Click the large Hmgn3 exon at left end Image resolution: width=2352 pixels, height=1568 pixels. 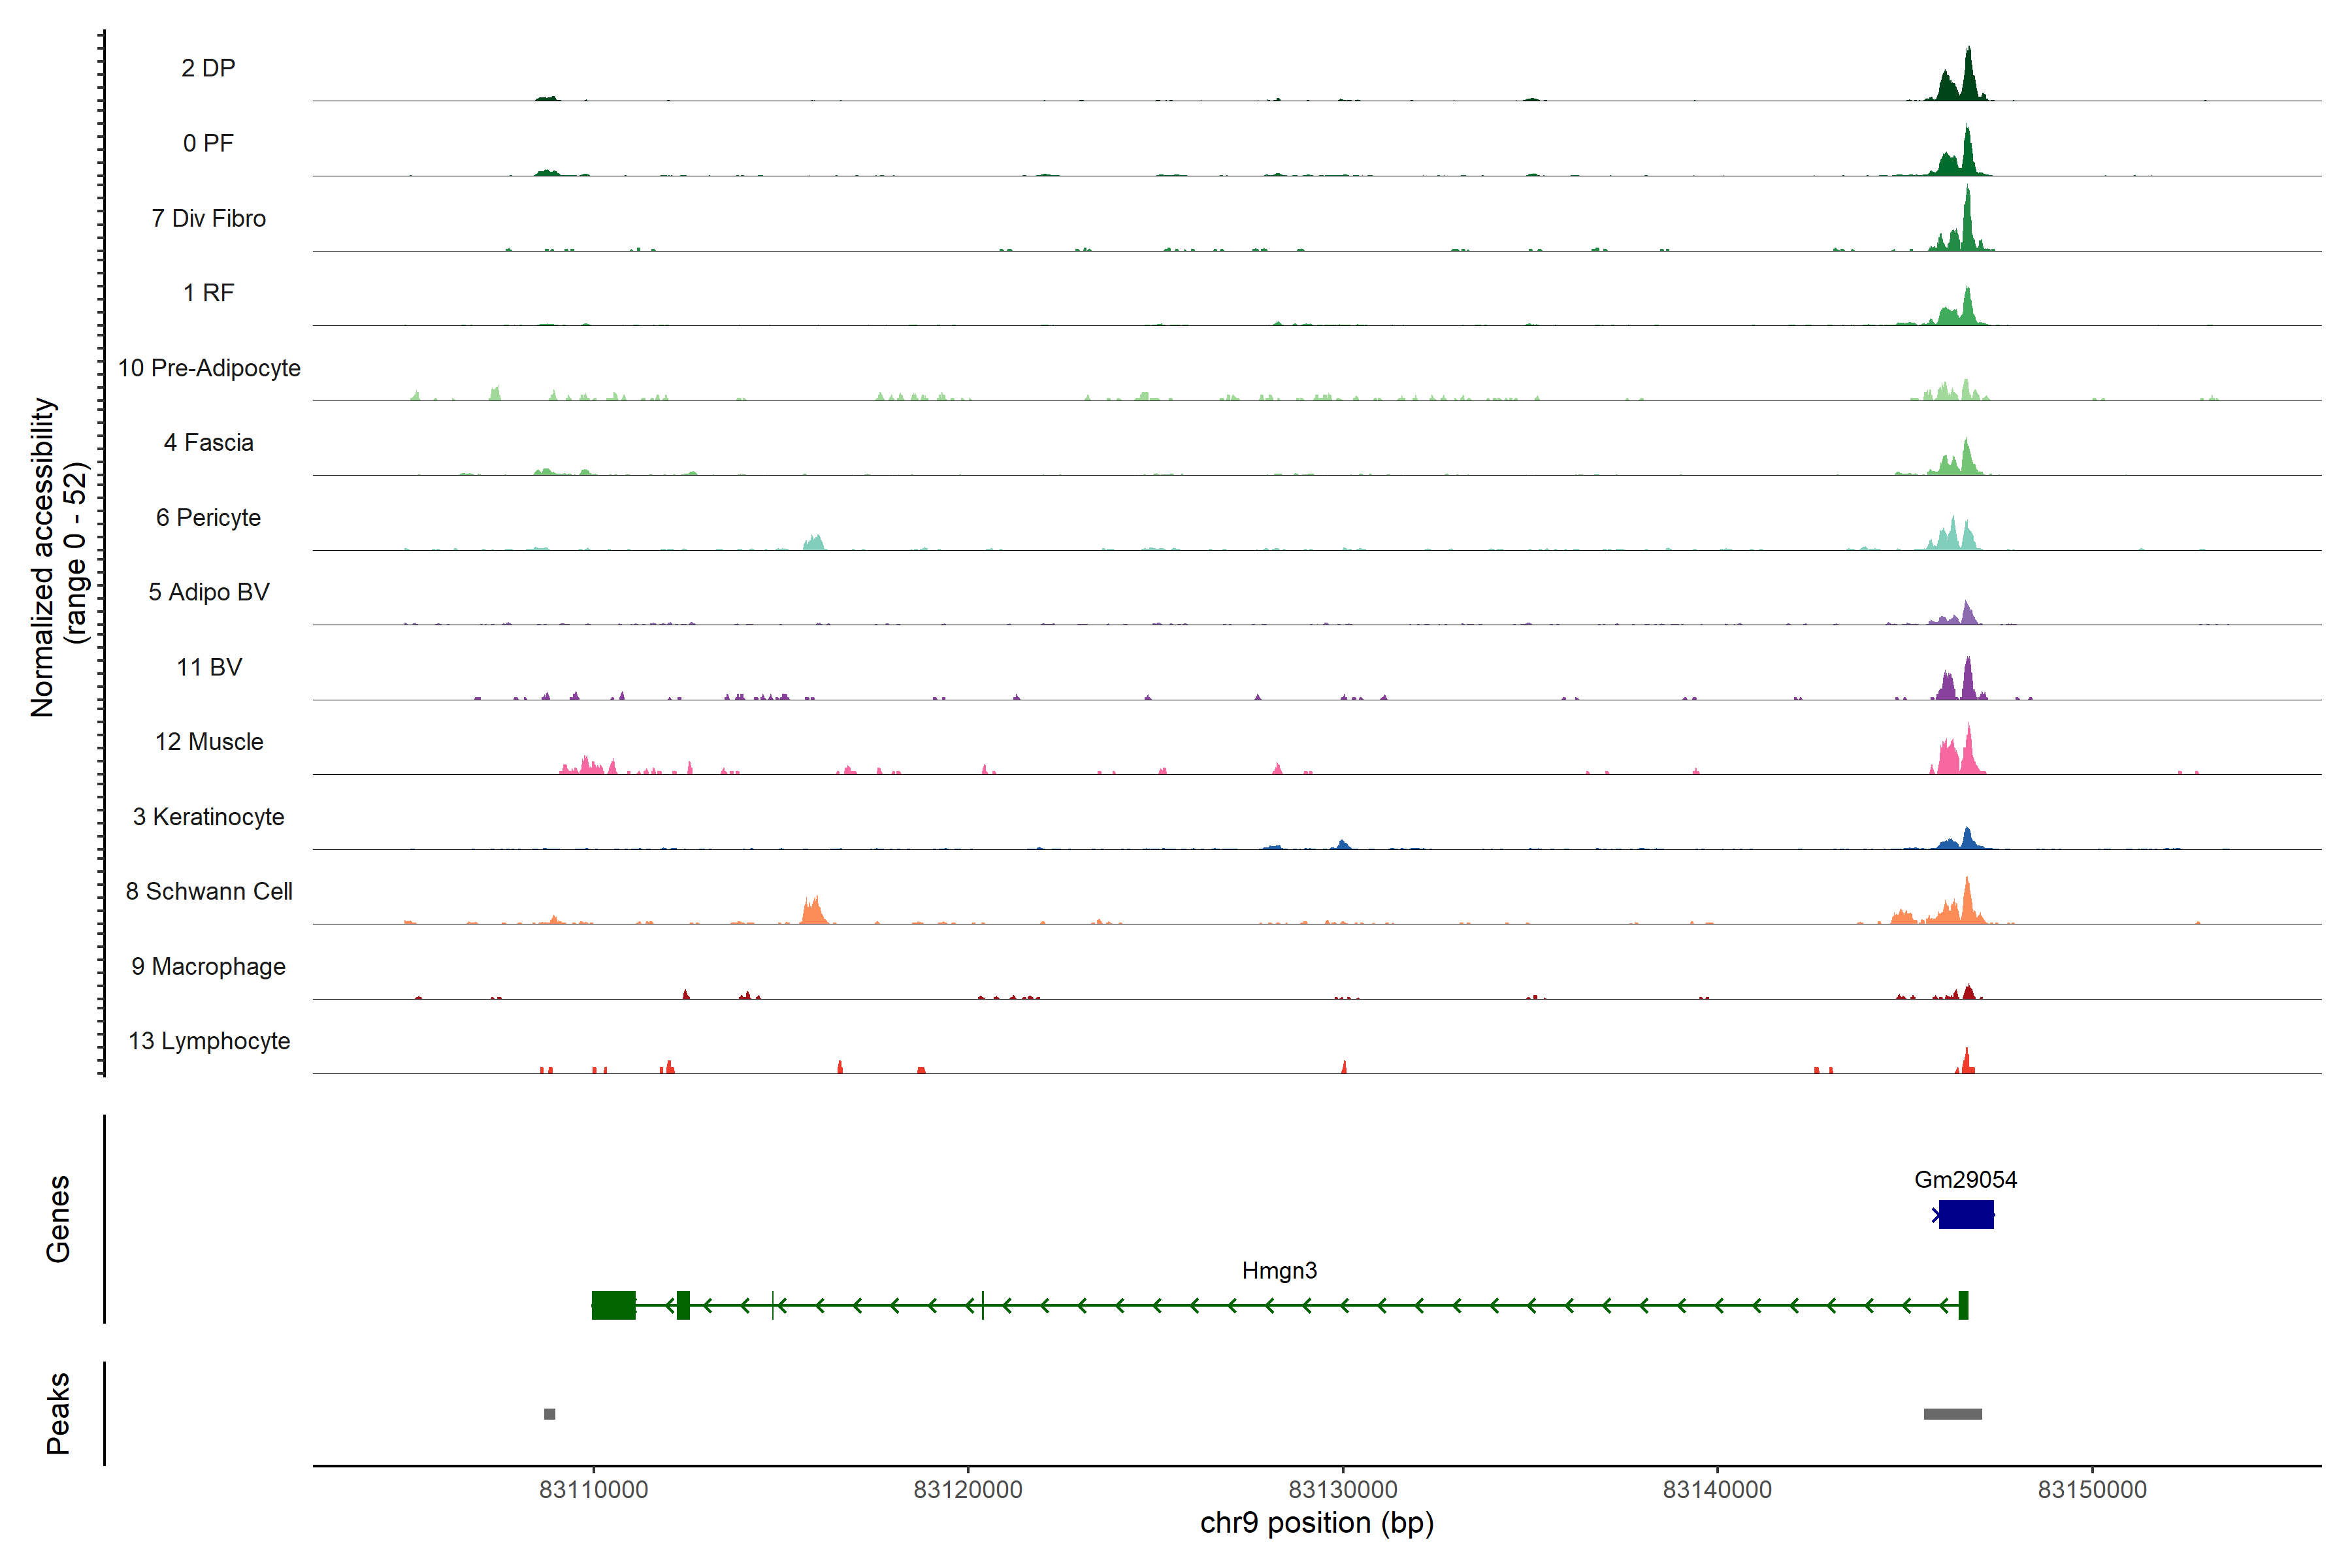(613, 1305)
